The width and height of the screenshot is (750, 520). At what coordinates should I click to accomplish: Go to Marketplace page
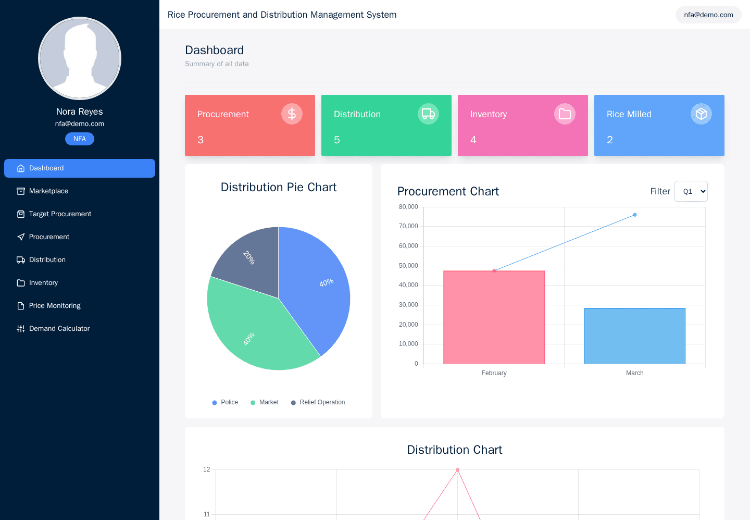80,191
